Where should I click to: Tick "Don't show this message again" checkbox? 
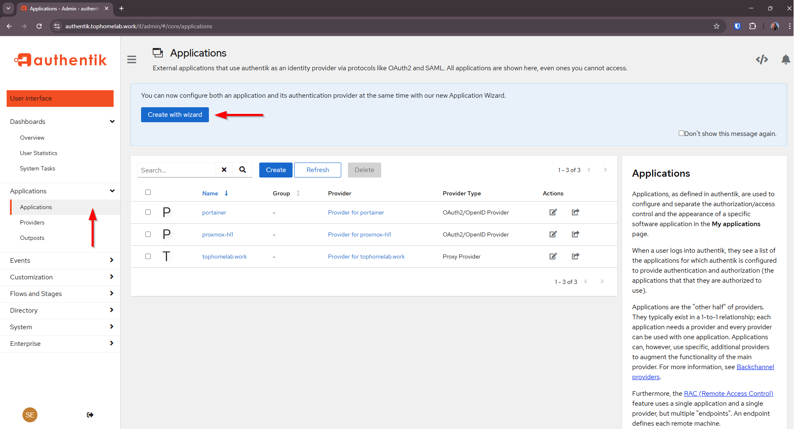(681, 133)
